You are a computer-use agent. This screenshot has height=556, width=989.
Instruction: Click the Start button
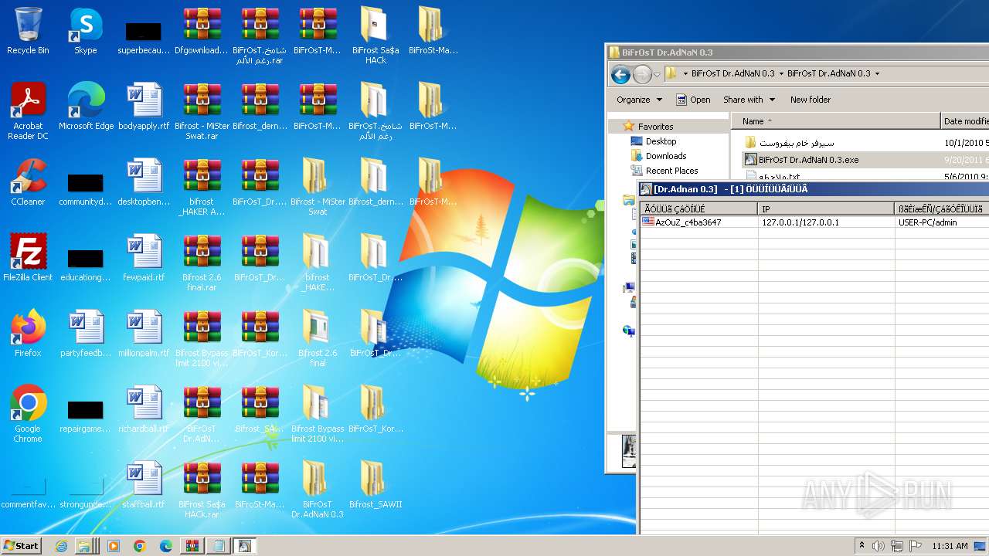point(21,546)
